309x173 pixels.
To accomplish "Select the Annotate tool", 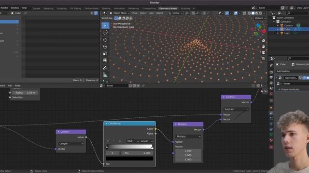I will pyautogui.click(x=105, y=68).
